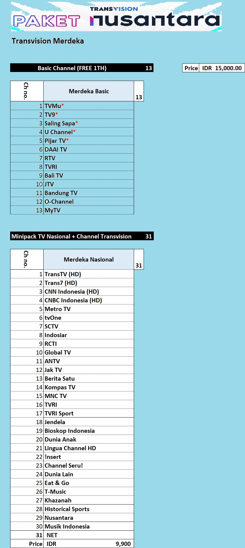The height and width of the screenshot is (548, 245).
Task: Click the 'JTV' channel cell
Action: [x=89, y=184]
